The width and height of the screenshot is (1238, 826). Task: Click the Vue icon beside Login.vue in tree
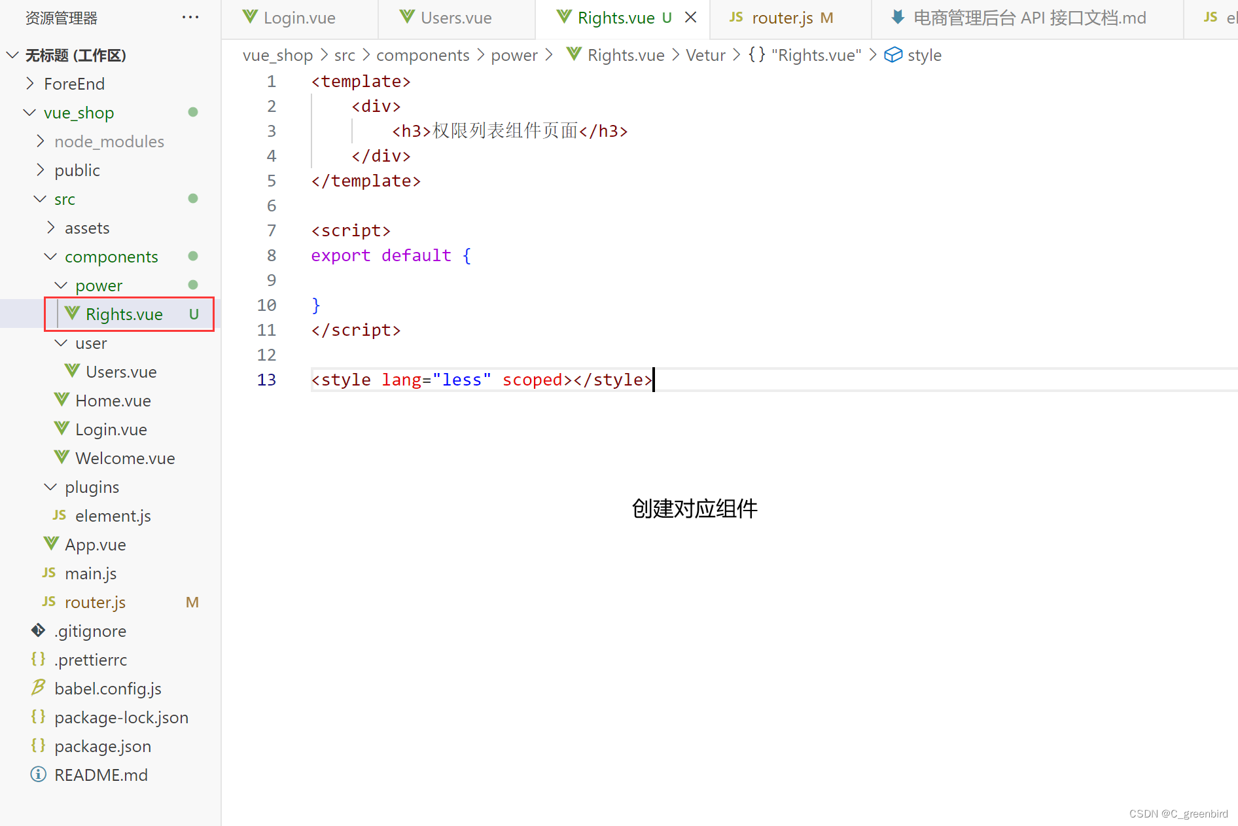62,429
